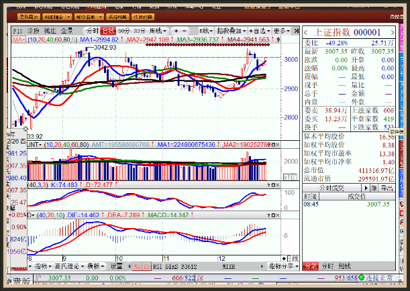Viewport: 410px width, 291px height.
Task: Click the 设置 settings button
Action: (x=116, y=266)
